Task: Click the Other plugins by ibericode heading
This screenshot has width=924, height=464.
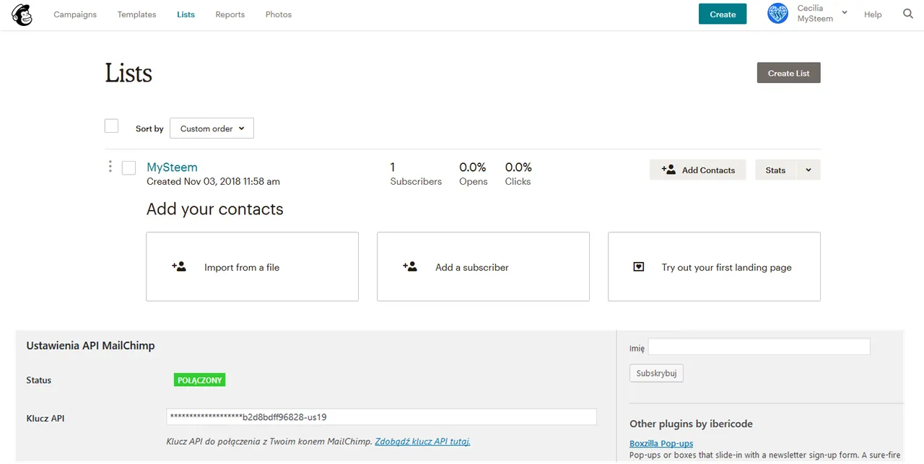Action: pyautogui.click(x=691, y=424)
